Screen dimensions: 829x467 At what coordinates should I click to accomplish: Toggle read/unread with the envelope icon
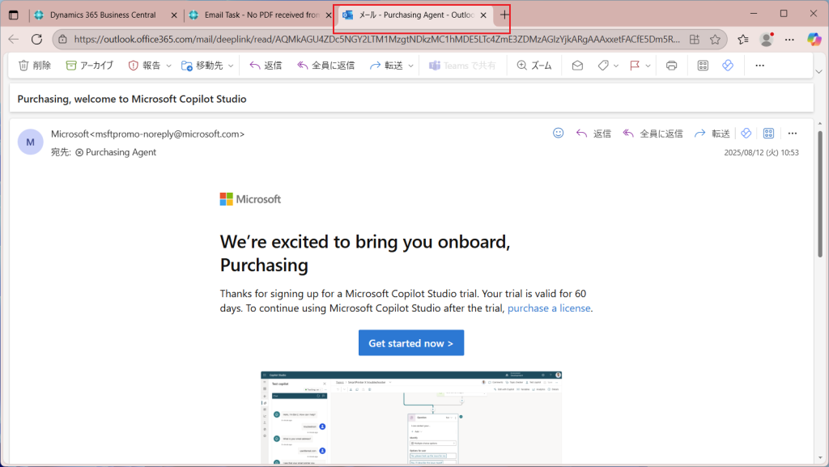click(x=577, y=66)
